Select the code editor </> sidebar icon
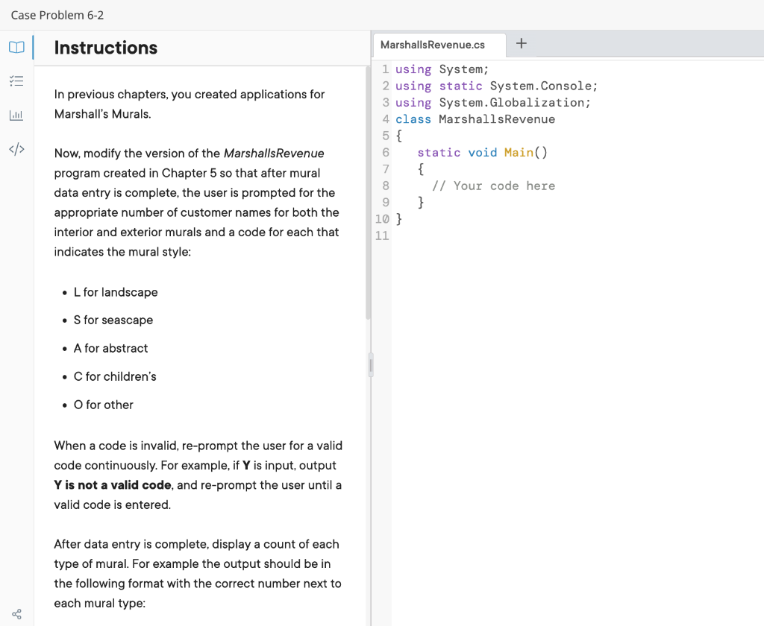Viewport: 764px width, 626px height. pos(16,149)
